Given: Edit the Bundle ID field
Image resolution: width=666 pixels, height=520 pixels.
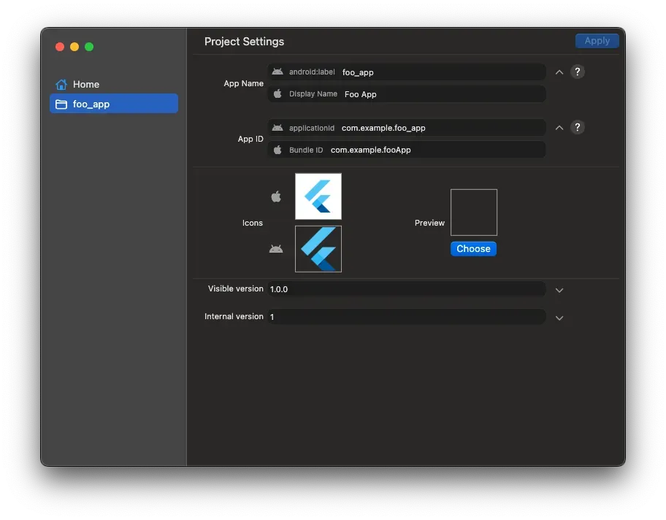Looking at the screenshot, I should pyautogui.click(x=435, y=150).
